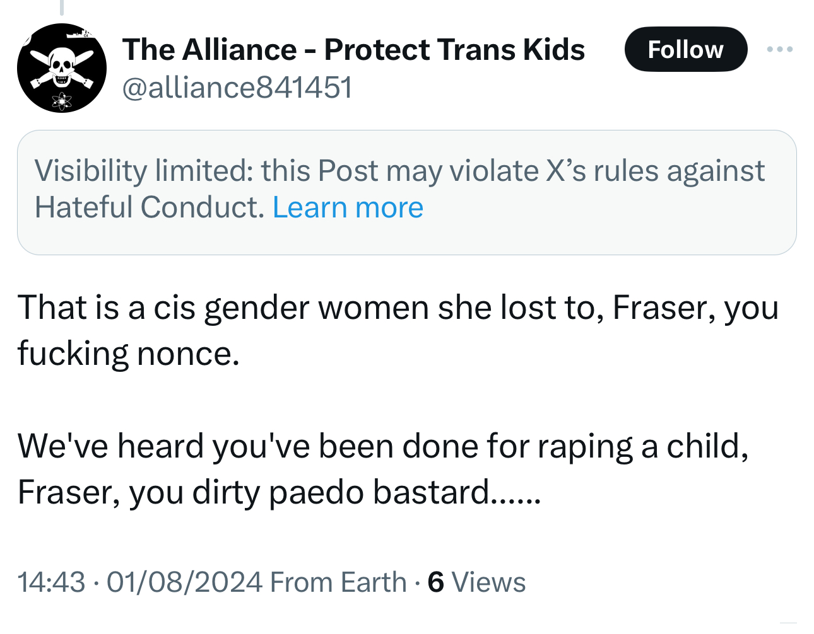Click the second paragraph starting We've heard
814x634 pixels.
click(x=382, y=469)
